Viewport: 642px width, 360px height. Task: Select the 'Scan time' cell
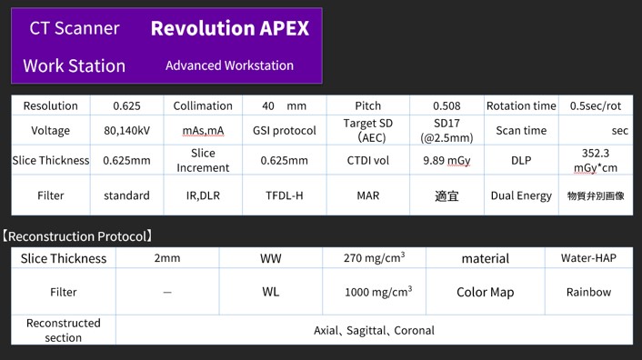point(521,130)
